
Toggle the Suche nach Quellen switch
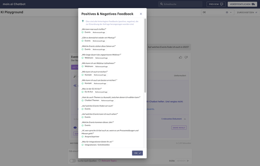coord(73,161)
